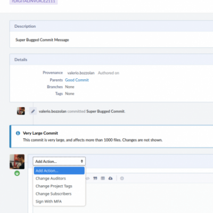Select the highlighted Add Action... option
This screenshot has height=213, width=213.
coord(59,171)
